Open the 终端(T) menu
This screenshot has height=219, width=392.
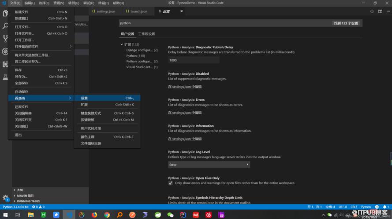coord(104,3)
